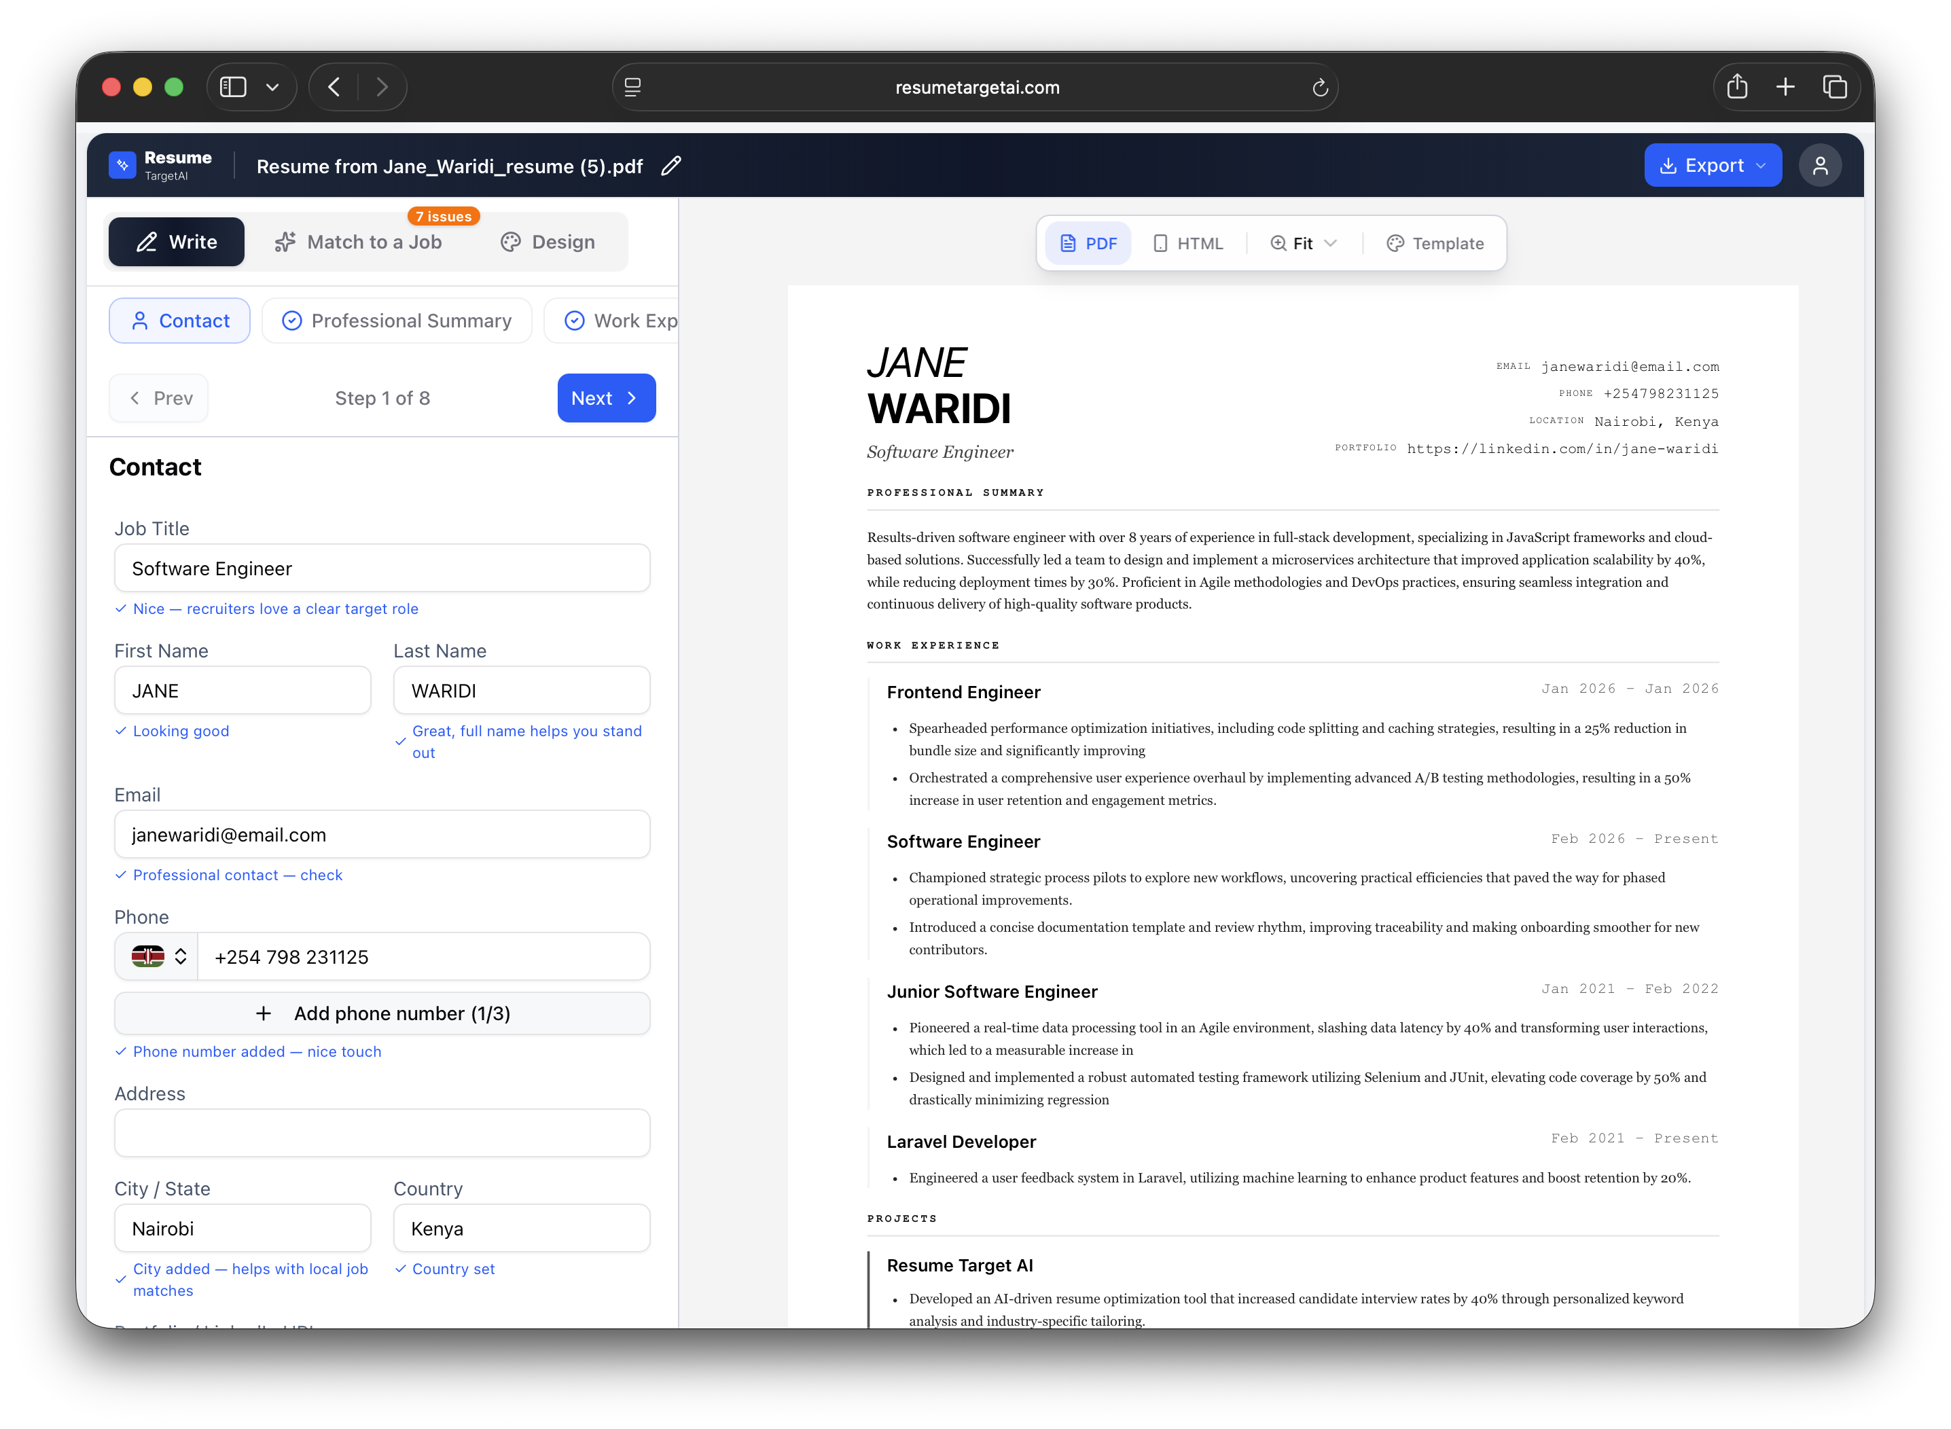This screenshot has height=1429, width=1951.
Task: Click Add phone number (1/3) button
Action: 382,1014
